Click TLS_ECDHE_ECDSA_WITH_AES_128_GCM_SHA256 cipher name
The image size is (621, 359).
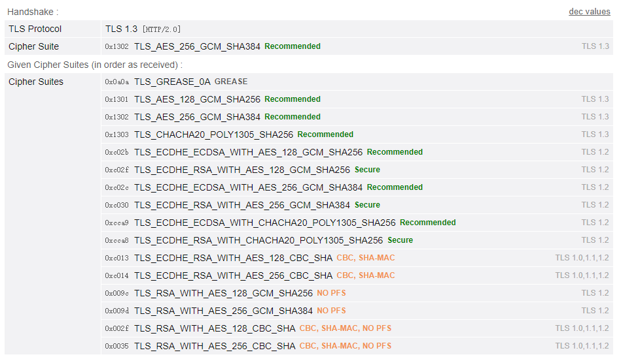tap(248, 152)
